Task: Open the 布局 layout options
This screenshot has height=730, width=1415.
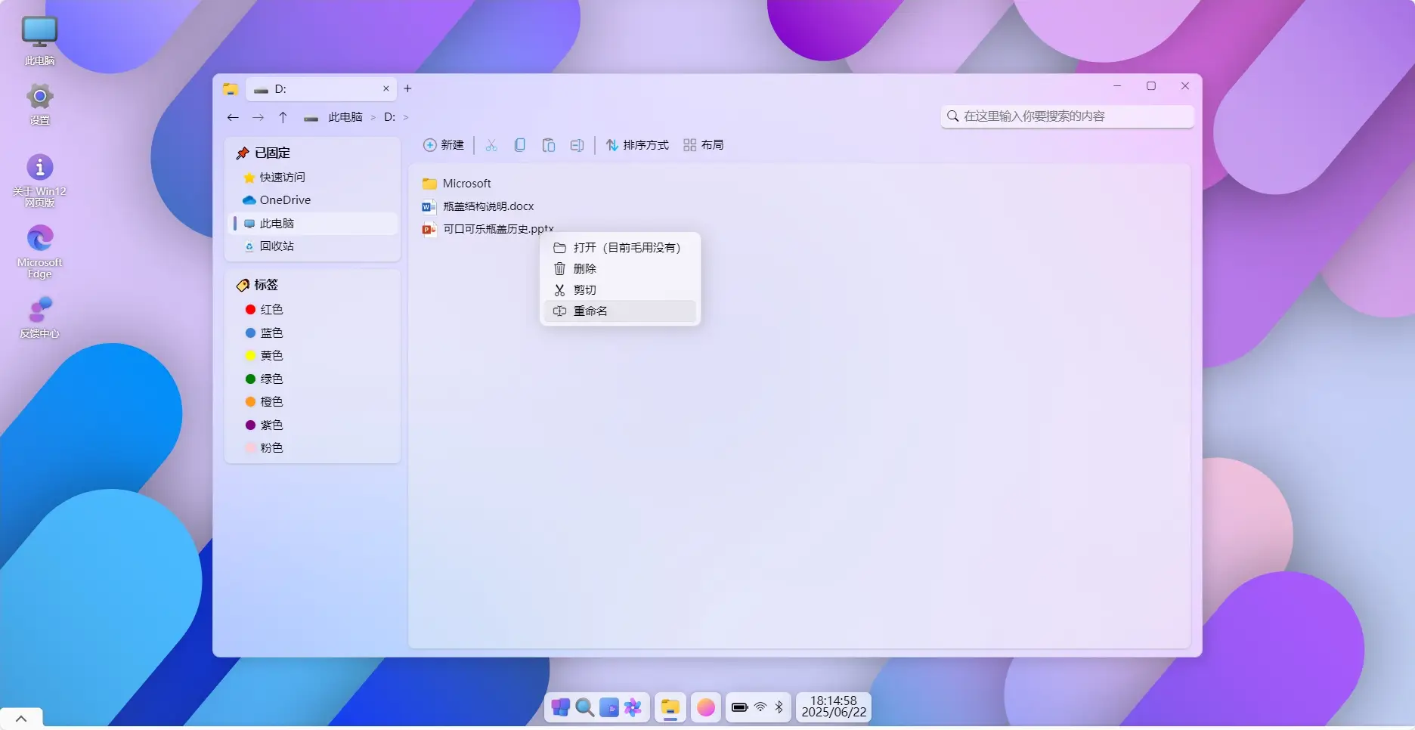Action: click(x=704, y=145)
